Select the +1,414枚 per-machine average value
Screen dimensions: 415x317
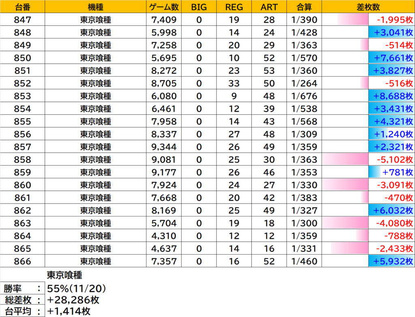pos(70,311)
